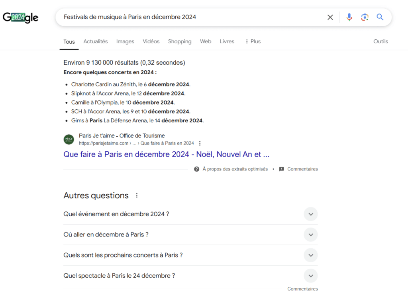Select the 'SCH à l'Accor Arena' list line
This screenshot has width=408, height=302.
[131, 112]
